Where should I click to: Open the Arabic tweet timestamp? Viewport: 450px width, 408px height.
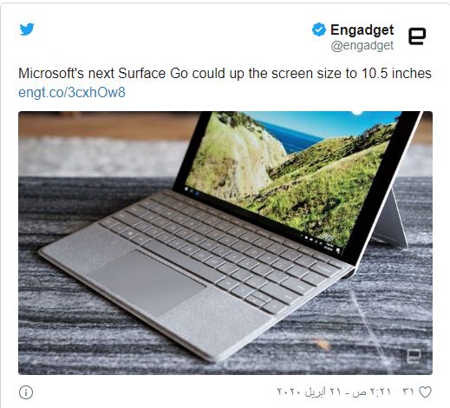[x=334, y=392]
